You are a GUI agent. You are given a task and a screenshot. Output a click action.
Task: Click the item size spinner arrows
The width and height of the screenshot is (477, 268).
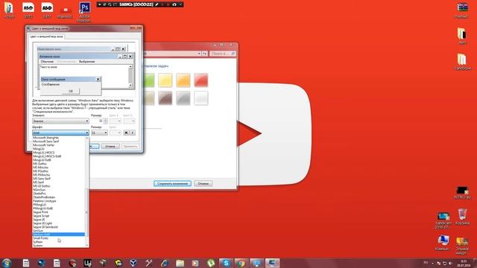[106, 121]
